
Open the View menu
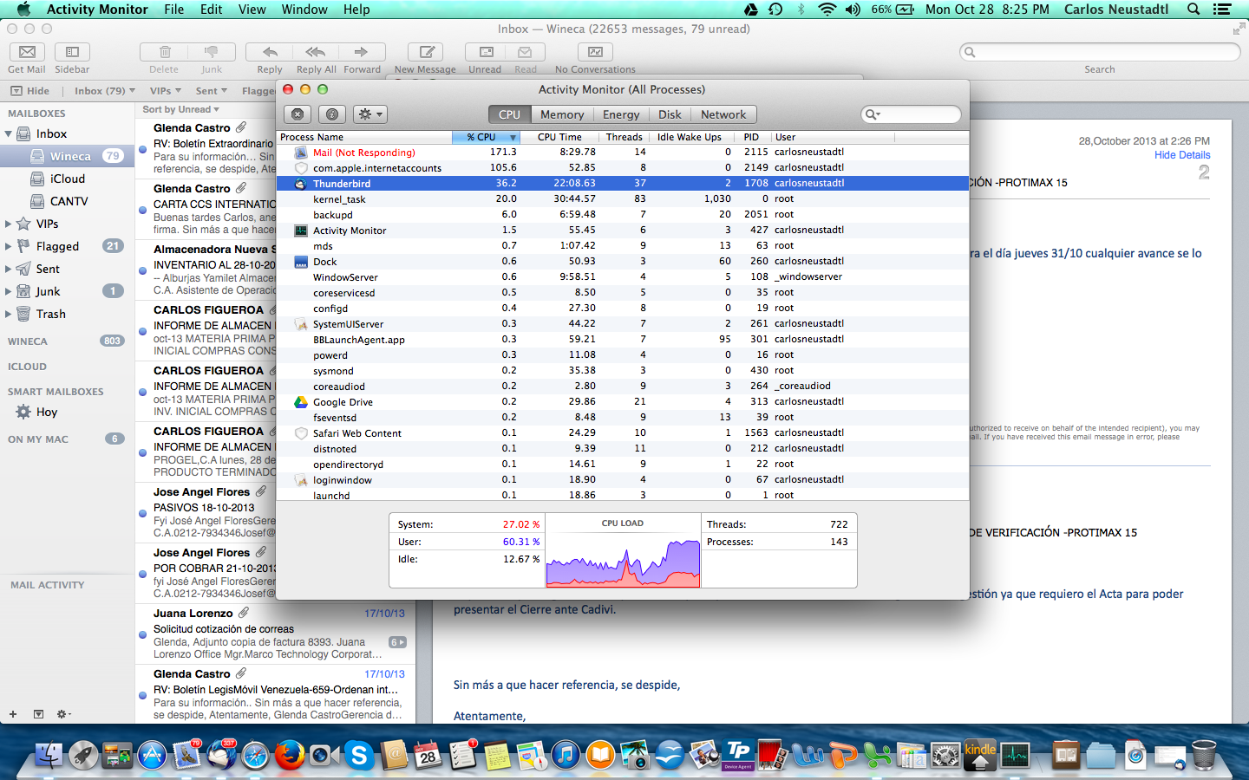252,10
